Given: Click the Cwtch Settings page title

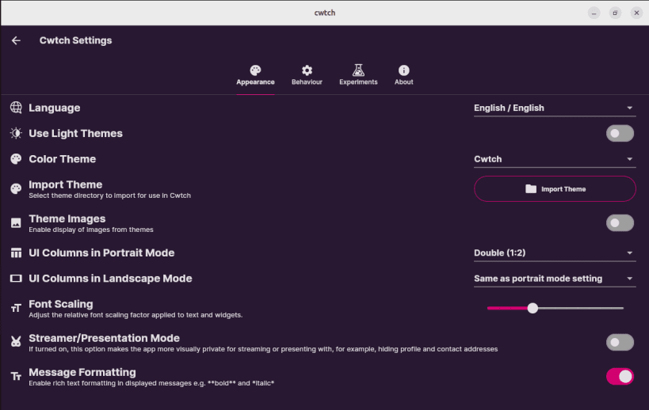Looking at the screenshot, I should pyautogui.click(x=76, y=40).
